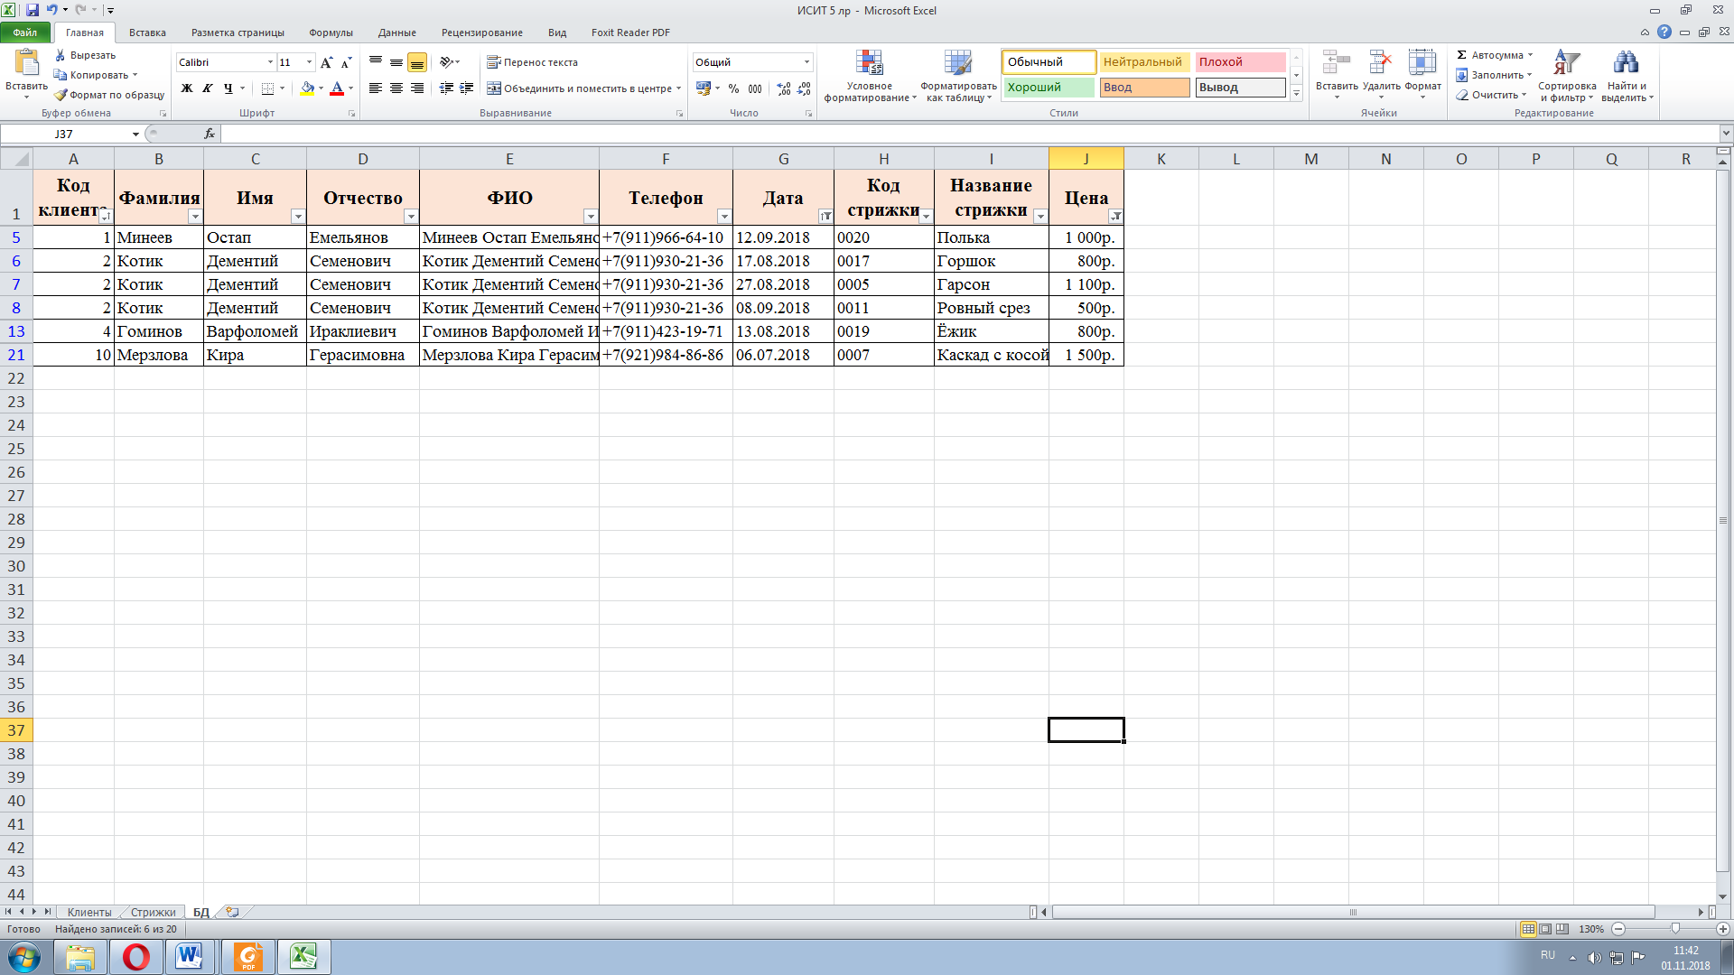Viewport: 1734px width, 975px height.
Task: Click the Merge and Center icon
Action: click(494, 88)
